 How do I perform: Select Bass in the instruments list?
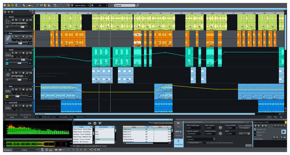(x=104, y=132)
